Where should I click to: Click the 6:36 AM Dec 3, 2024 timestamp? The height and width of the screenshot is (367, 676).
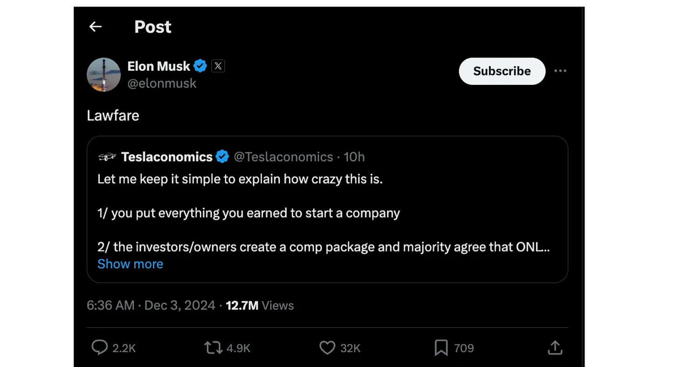pyautogui.click(x=151, y=305)
